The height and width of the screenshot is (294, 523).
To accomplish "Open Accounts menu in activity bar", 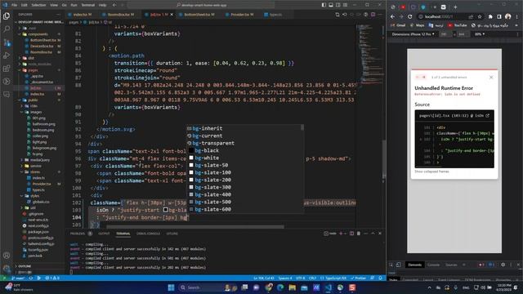I will [7, 256].
